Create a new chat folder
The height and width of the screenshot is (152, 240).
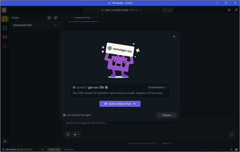(x=49, y=18)
